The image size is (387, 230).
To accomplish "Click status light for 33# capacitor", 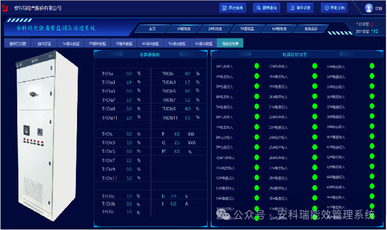I will pyautogui.click(x=372, y=66).
